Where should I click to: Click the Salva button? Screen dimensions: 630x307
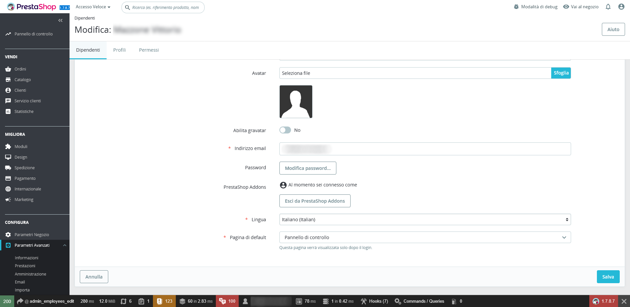pyautogui.click(x=608, y=277)
